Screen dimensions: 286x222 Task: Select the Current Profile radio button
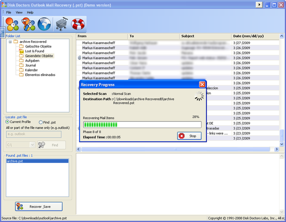pos(7,122)
